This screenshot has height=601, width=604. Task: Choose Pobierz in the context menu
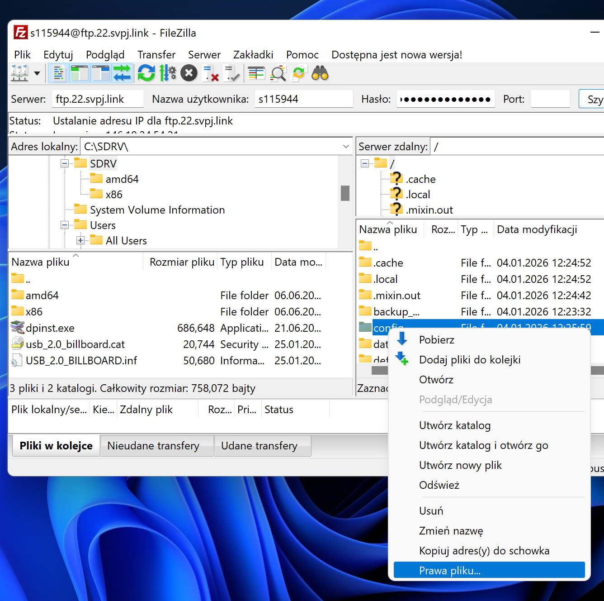coord(436,340)
